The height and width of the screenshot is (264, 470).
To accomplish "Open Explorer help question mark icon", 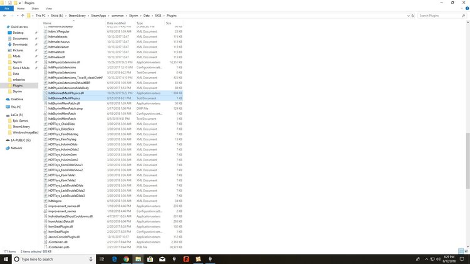I will [x=467, y=8].
